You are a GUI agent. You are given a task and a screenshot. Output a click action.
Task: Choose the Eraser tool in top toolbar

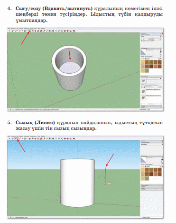point(12,31)
